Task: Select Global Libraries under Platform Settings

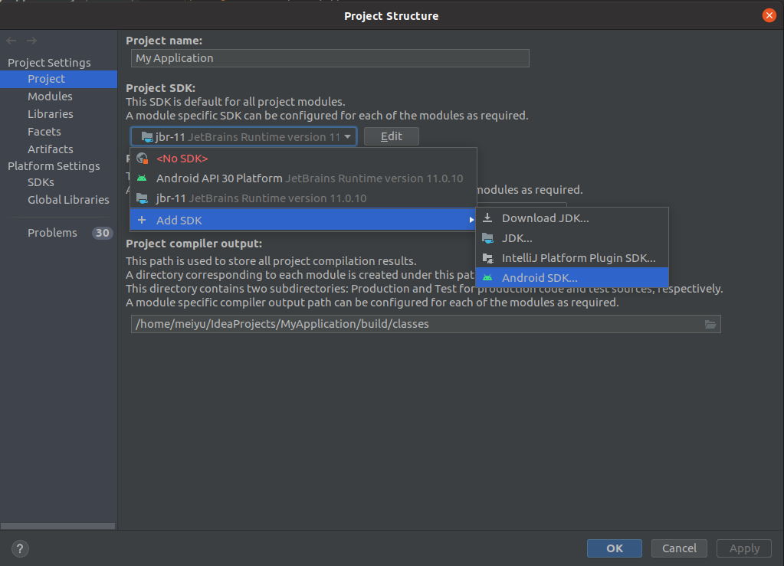Action: click(x=68, y=200)
